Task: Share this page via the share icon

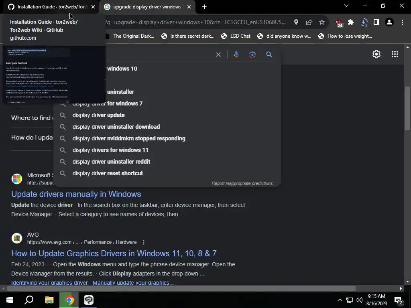Action: click(309, 22)
